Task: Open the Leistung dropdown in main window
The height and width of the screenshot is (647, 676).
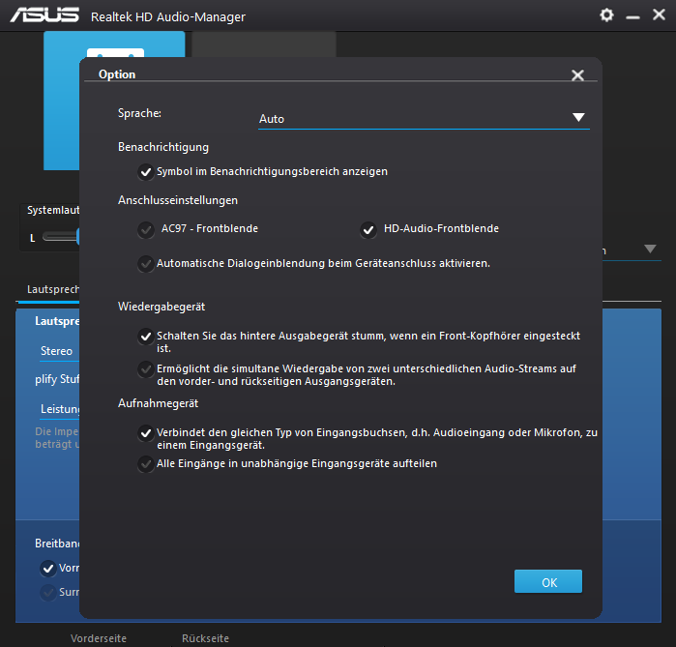Action: (59, 409)
